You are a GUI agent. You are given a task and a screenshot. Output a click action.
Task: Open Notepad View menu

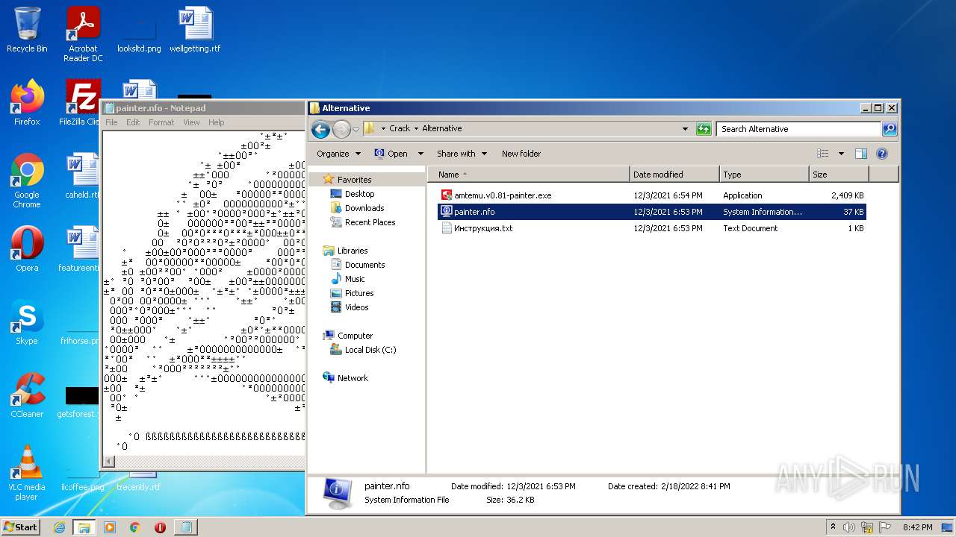(x=191, y=122)
